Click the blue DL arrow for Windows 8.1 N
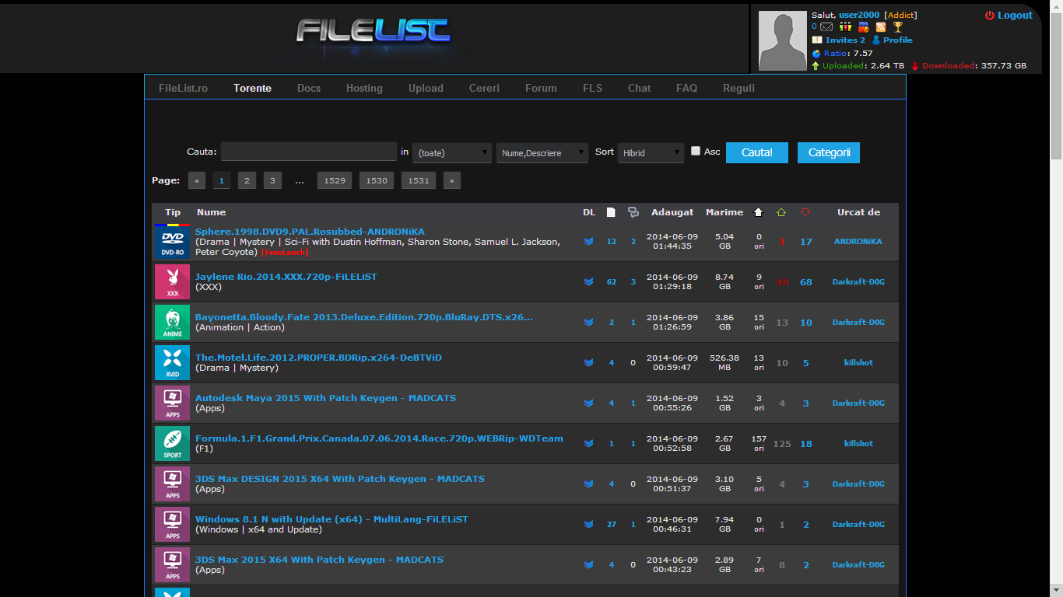Viewport: 1063px width, 597px height. point(589,524)
